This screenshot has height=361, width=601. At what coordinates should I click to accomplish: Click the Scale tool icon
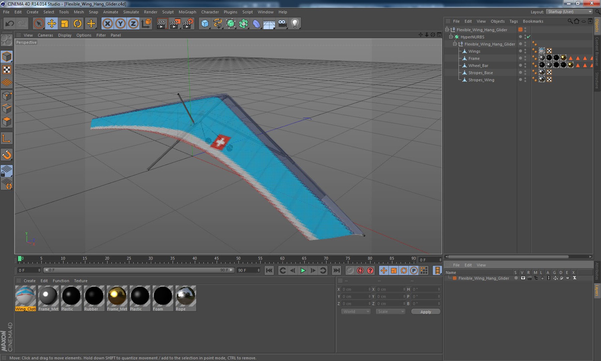[65, 23]
